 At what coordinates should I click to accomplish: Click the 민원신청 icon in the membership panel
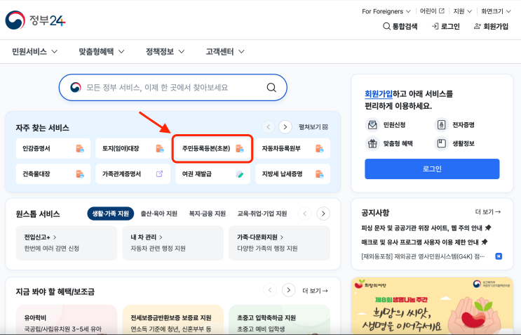pyautogui.click(x=372, y=125)
